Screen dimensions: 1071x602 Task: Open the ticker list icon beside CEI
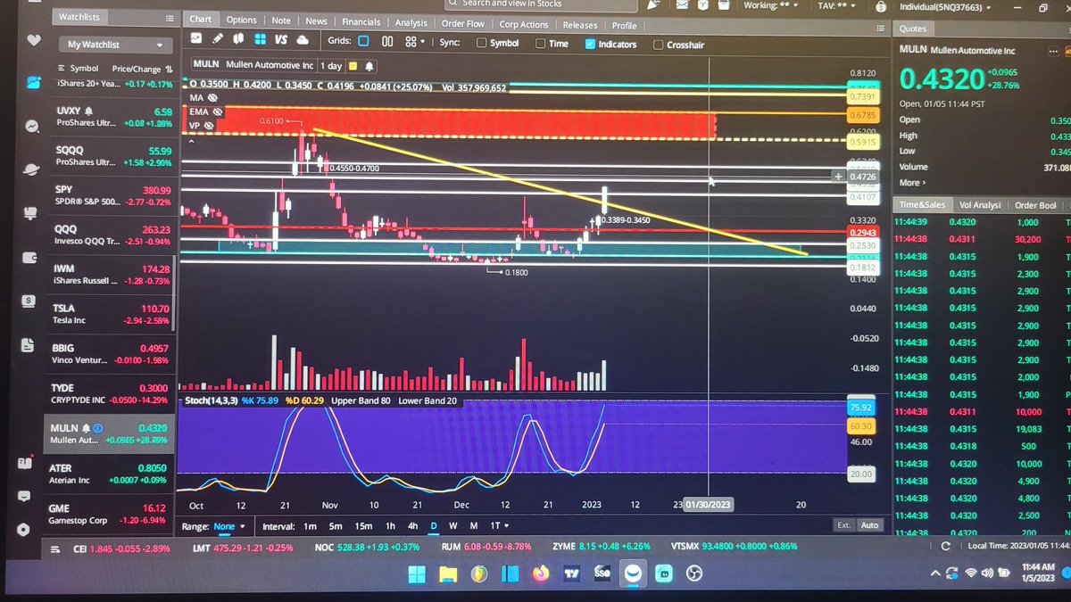55,548
